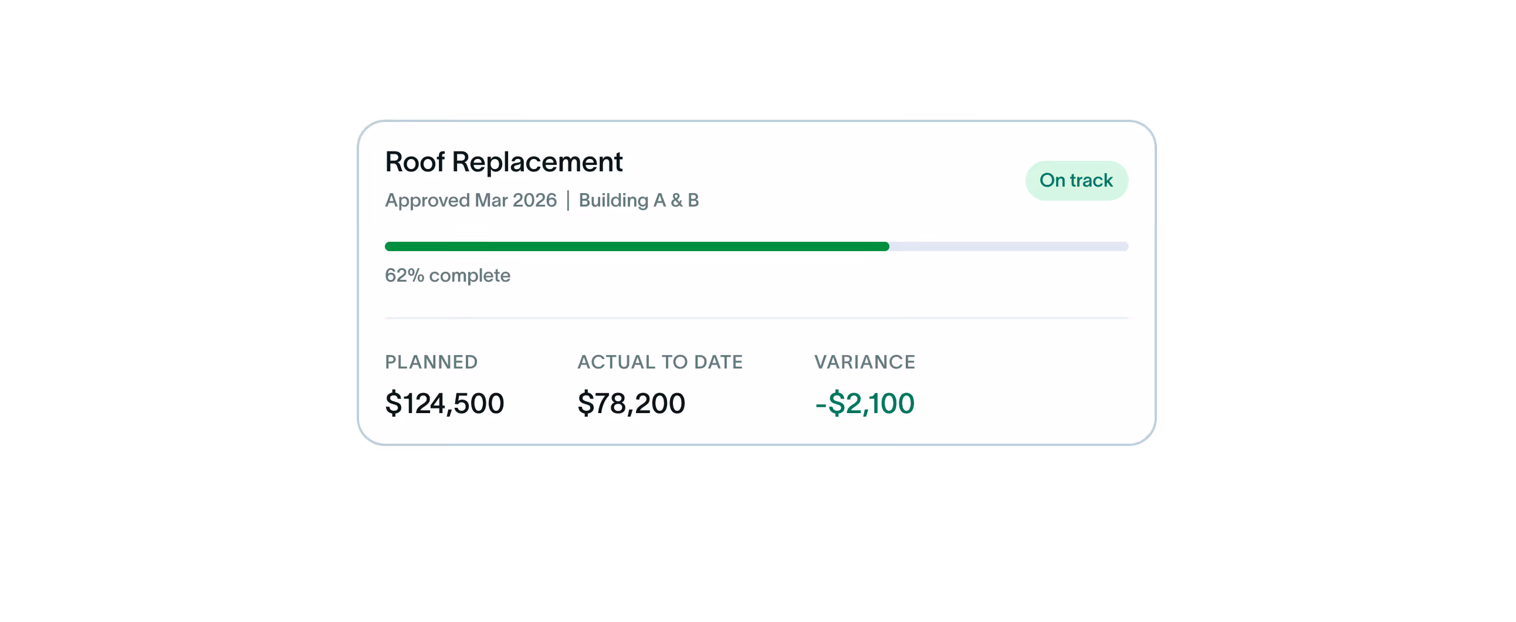
Task: Click the dollar sign of -$2,100
Action: pos(836,403)
